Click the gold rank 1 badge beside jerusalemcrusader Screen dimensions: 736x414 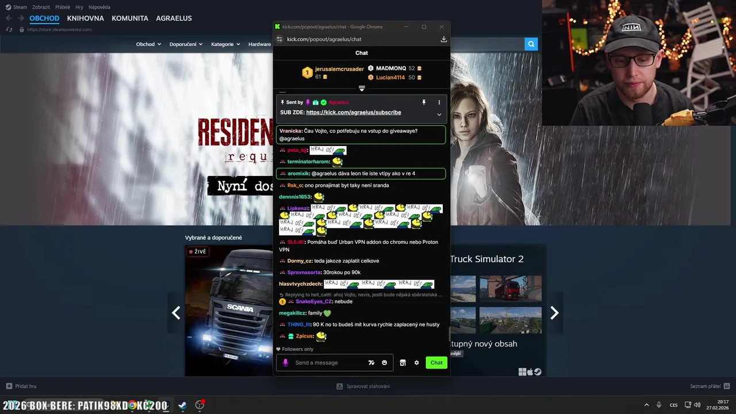(307, 72)
